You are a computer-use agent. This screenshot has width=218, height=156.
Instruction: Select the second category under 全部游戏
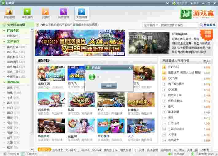16,52
